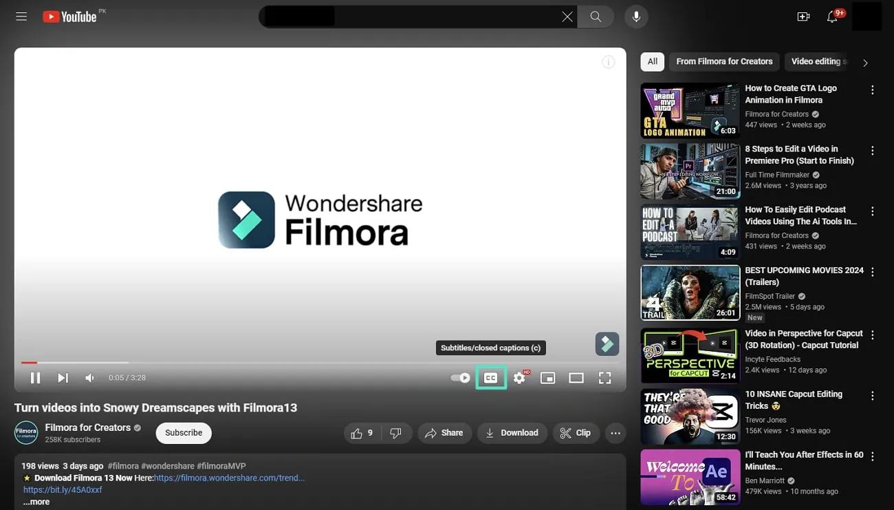Skip to the next video
894x510 pixels.
click(63, 378)
